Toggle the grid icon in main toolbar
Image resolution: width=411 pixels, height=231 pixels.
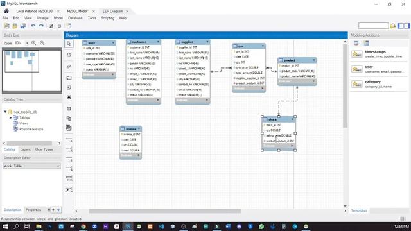point(51,26)
